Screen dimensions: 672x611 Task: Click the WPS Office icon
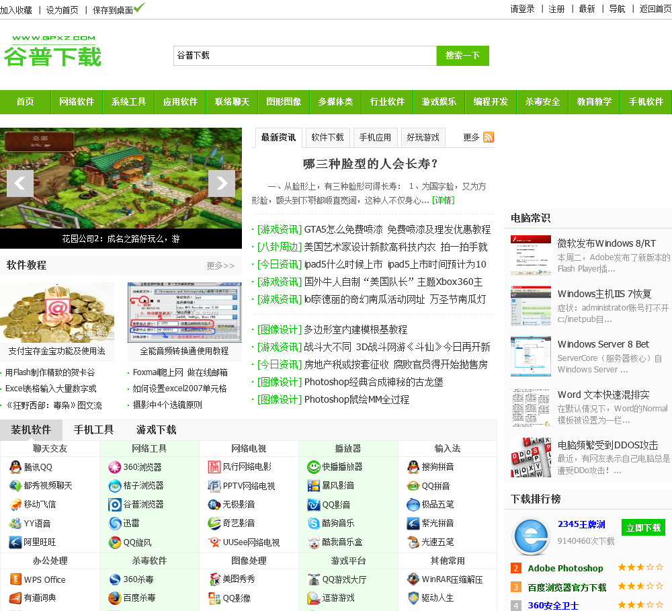point(15,579)
